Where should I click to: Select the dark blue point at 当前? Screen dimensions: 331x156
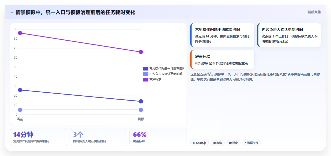[20, 90]
